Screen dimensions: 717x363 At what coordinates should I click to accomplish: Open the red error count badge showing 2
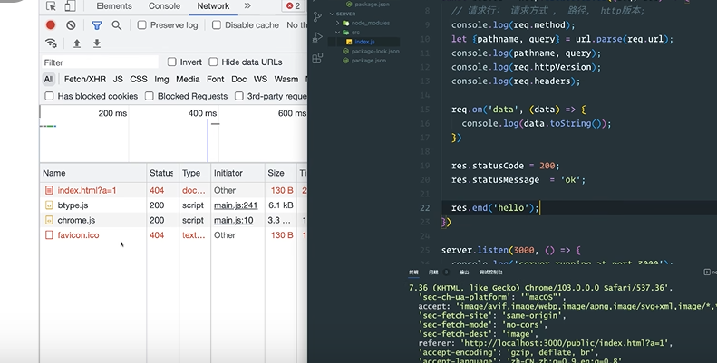pyautogui.click(x=293, y=6)
